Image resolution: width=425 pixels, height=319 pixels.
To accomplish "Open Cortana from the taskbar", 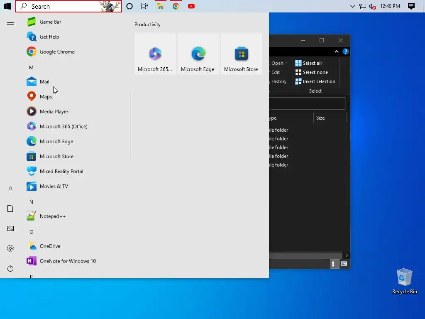I will coord(129,6).
